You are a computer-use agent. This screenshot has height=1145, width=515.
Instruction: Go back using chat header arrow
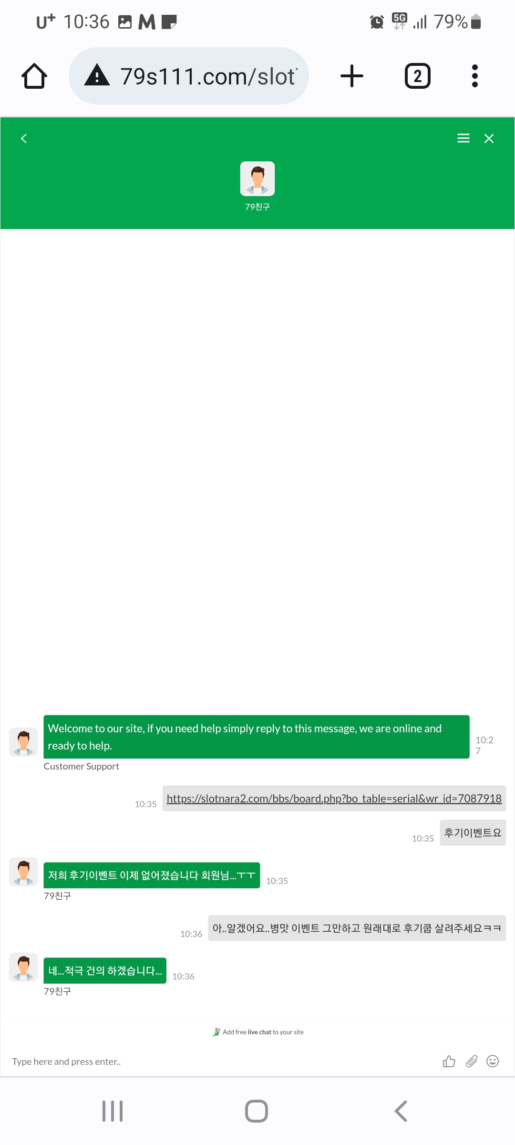[24, 138]
